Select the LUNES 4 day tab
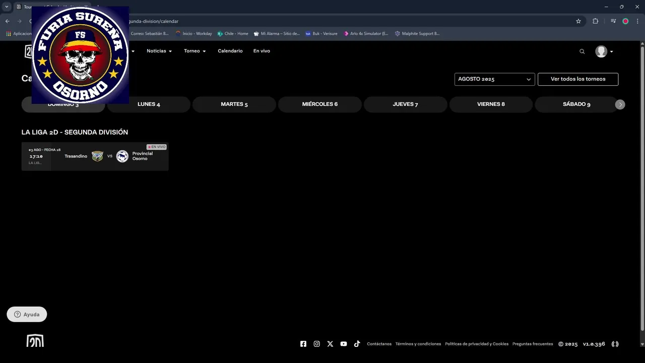The height and width of the screenshot is (363, 645). coord(149,104)
